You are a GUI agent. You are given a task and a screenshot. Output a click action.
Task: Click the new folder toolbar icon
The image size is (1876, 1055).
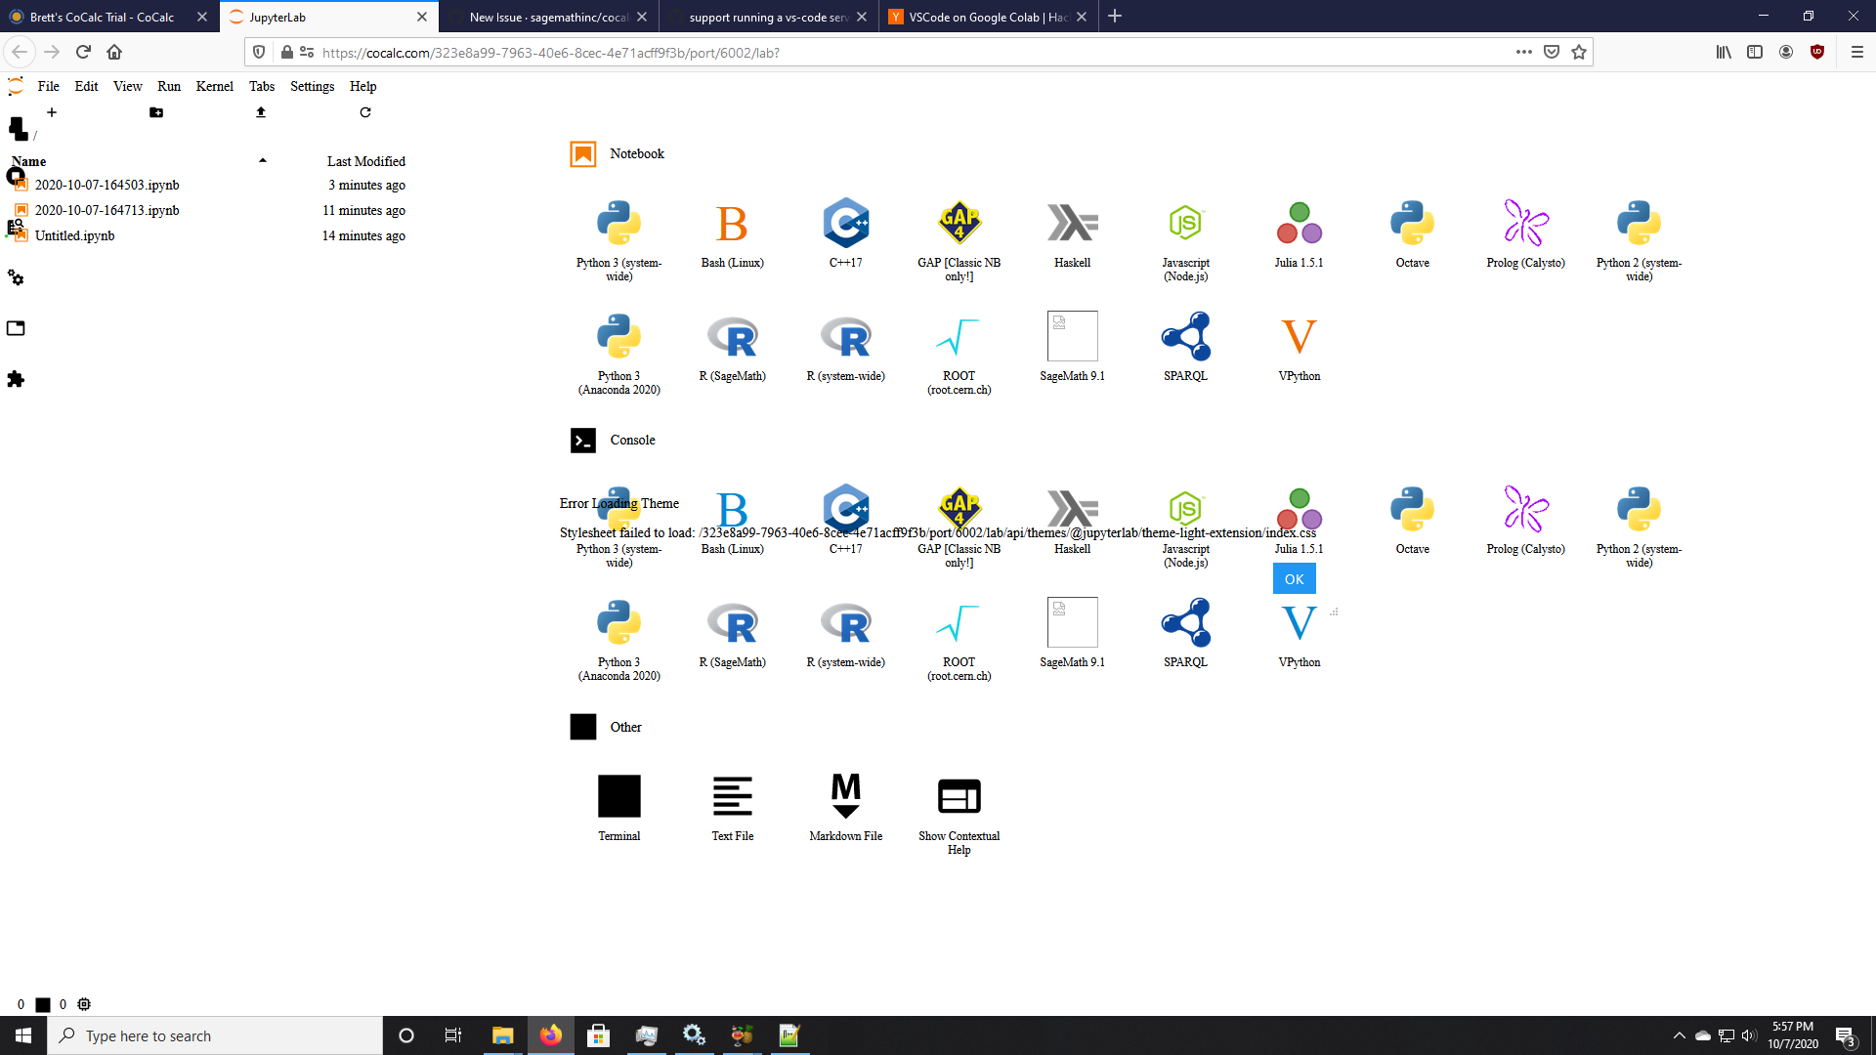pyautogui.click(x=156, y=112)
